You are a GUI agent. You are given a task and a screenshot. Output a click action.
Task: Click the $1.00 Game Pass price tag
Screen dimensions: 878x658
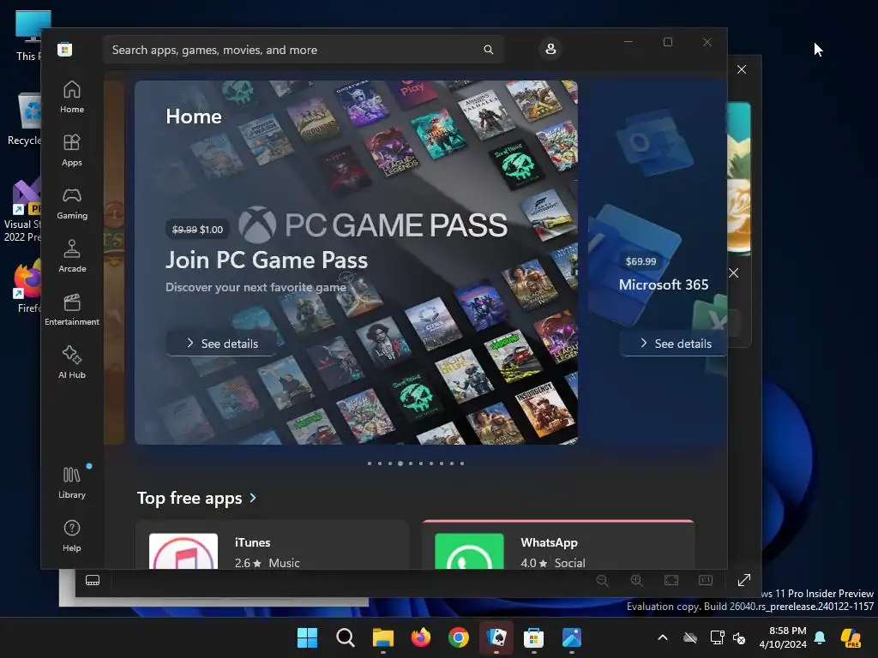point(198,230)
